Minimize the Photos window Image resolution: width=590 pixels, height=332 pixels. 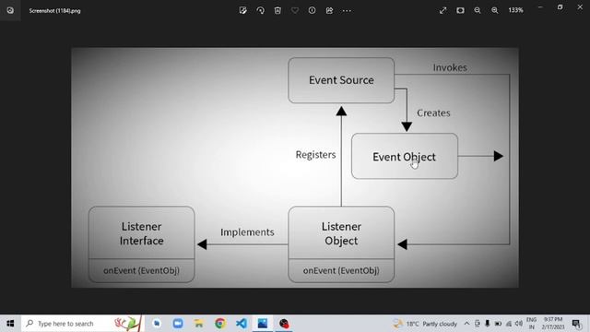click(540, 7)
